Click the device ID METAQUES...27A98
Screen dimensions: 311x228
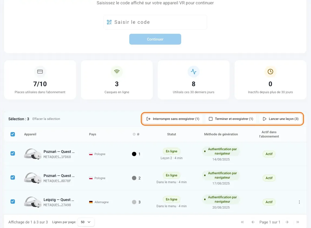(x=57, y=205)
